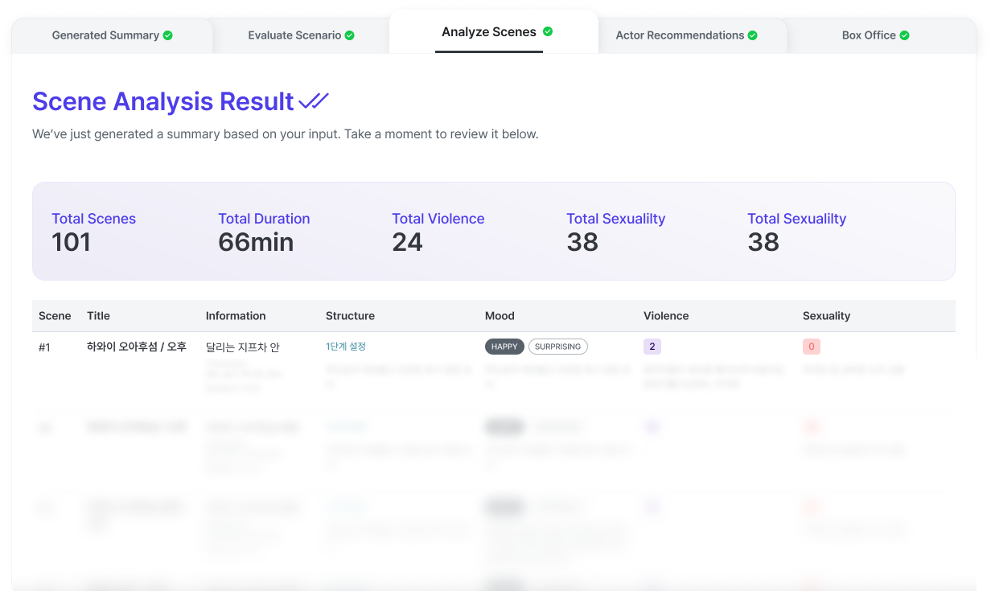This screenshot has height=591, width=991.
Task: Click the double-check icon after Scene Analysis Result
Action: (x=314, y=101)
